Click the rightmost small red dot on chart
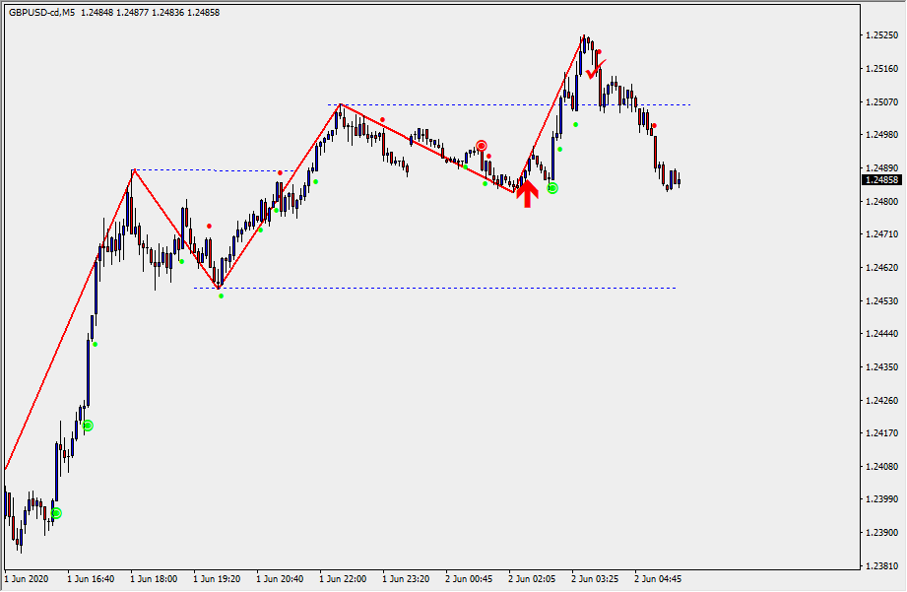907x592 pixels. (654, 126)
